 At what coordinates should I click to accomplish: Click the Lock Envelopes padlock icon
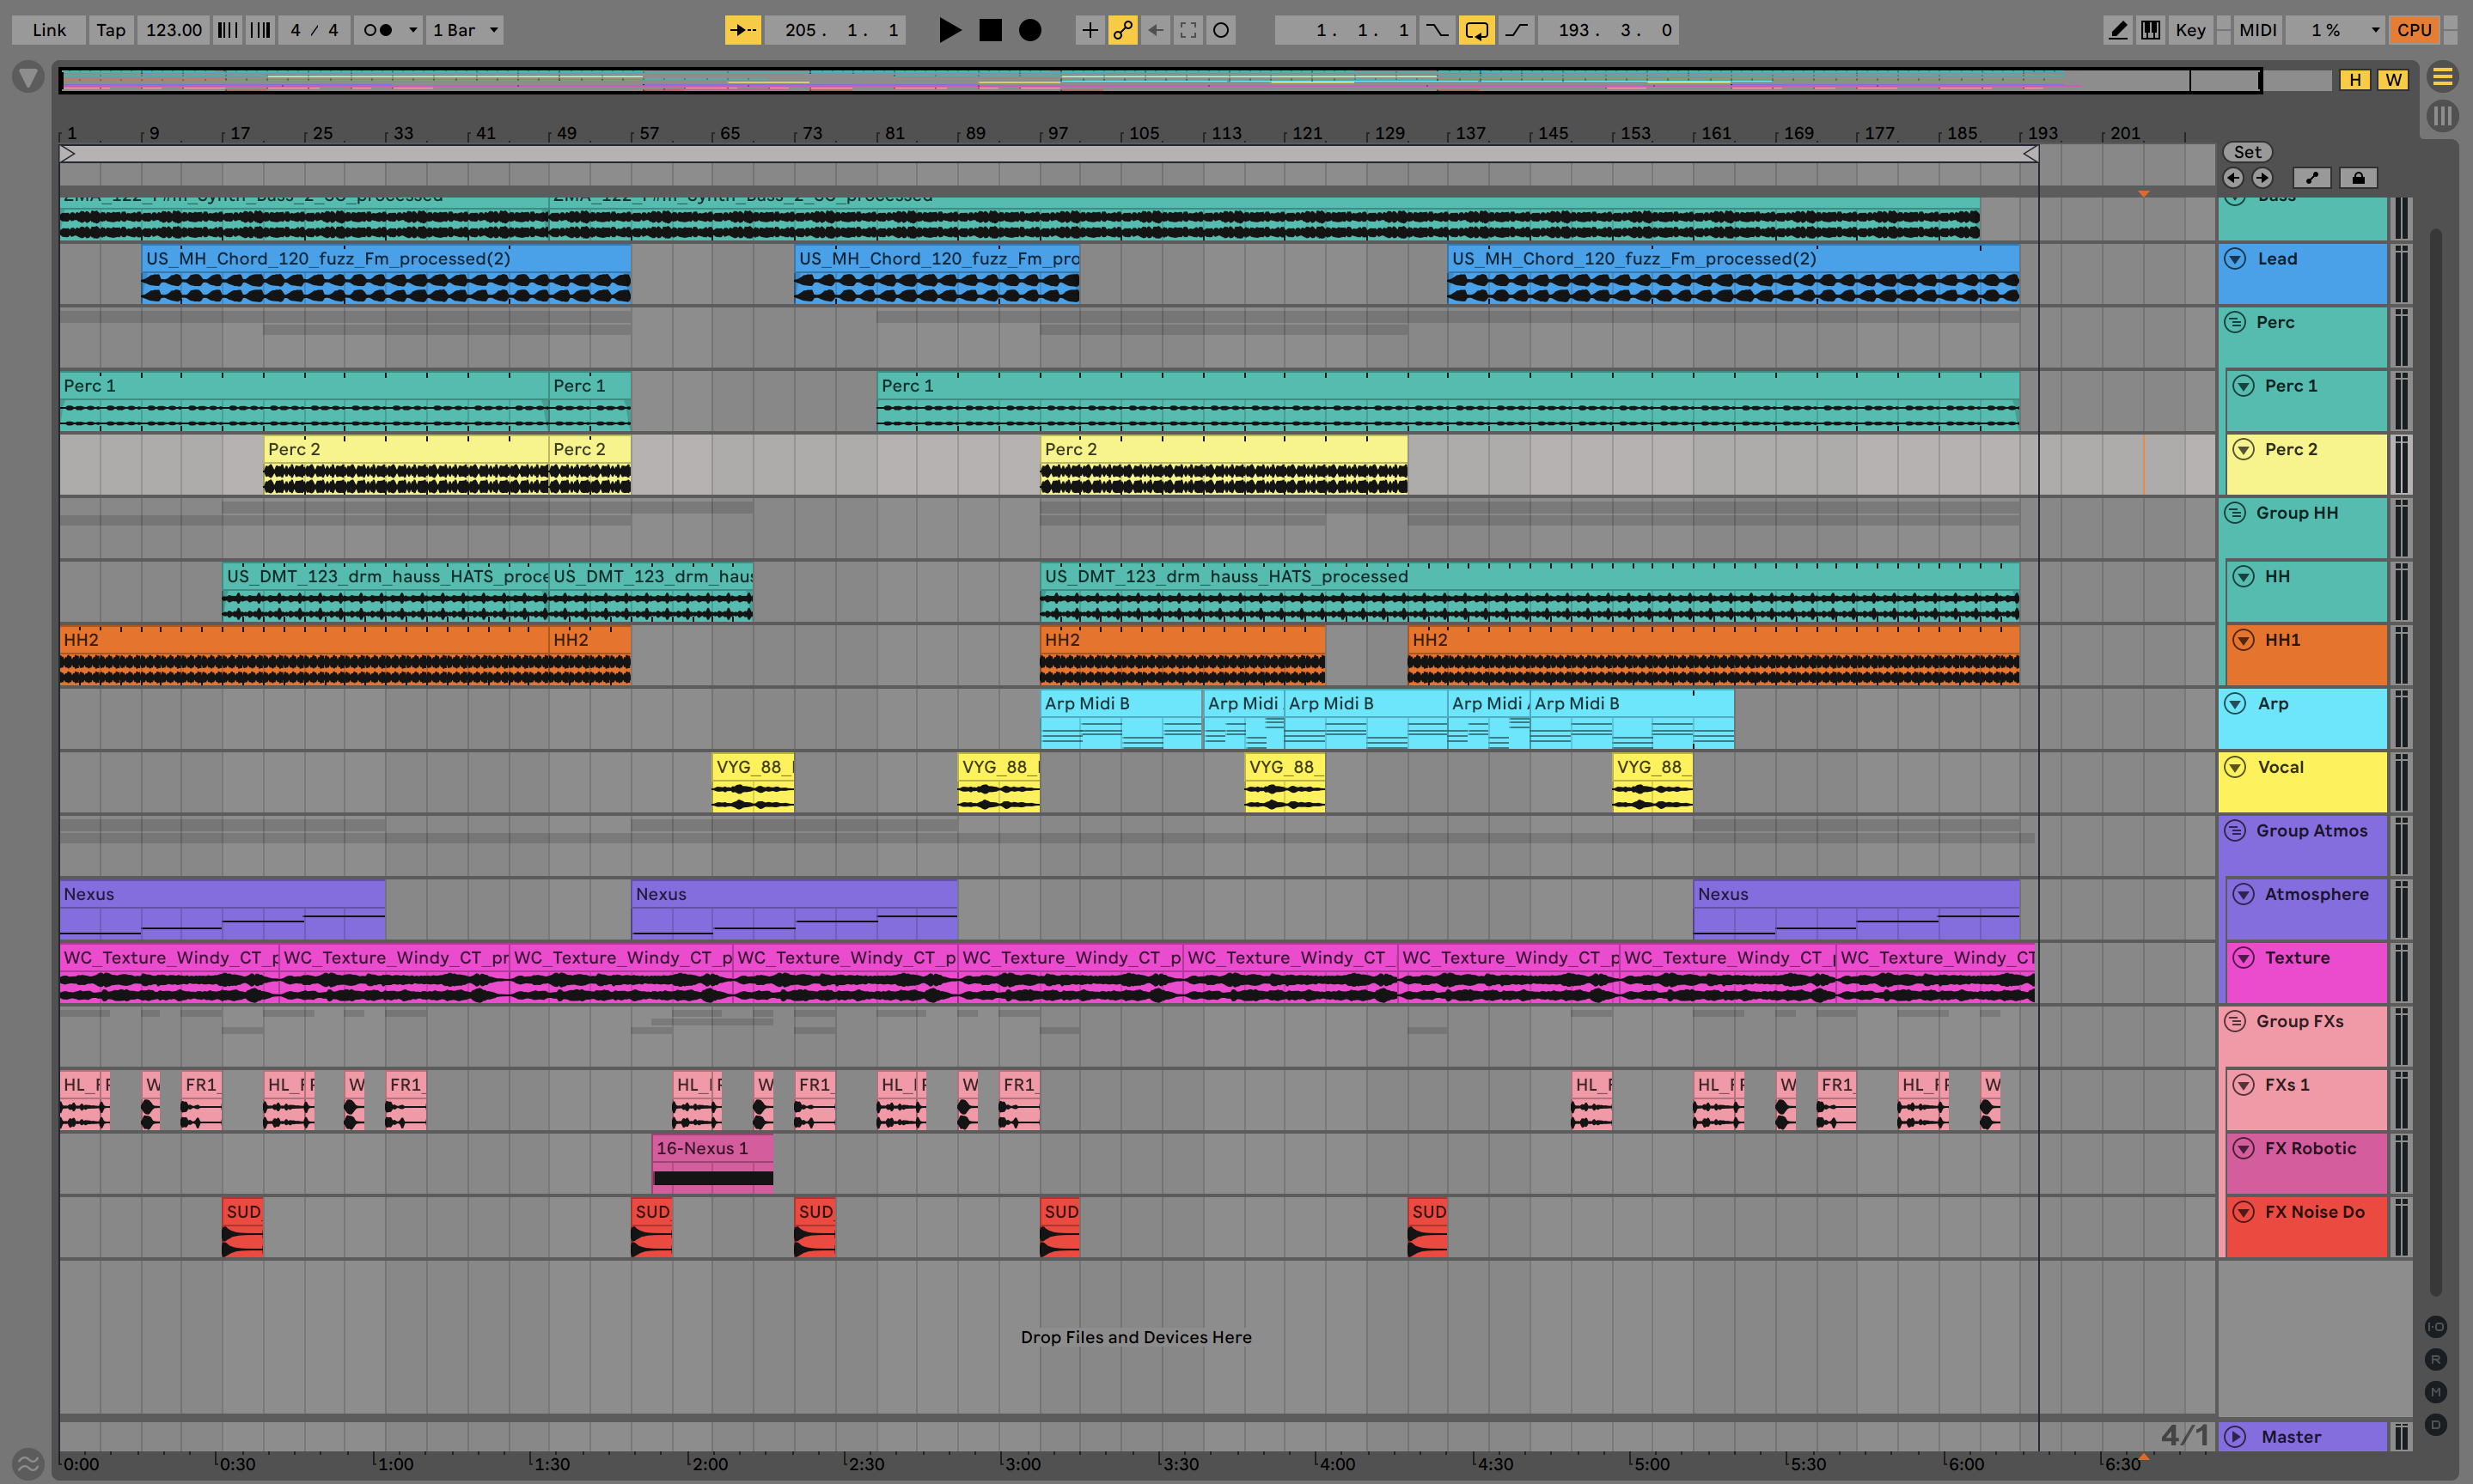point(2358,178)
